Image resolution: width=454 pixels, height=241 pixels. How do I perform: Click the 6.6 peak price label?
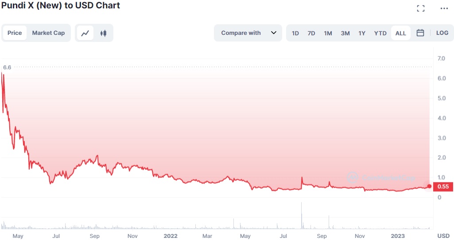click(7, 67)
